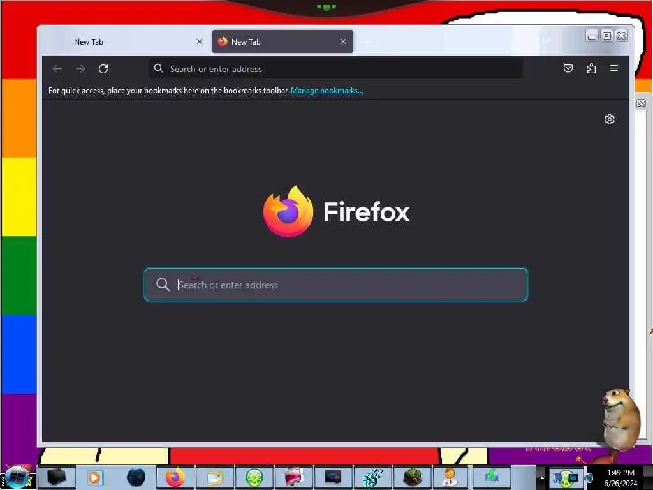Open the Windows Start orb
This screenshot has width=653, height=490.
tap(17, 477)
